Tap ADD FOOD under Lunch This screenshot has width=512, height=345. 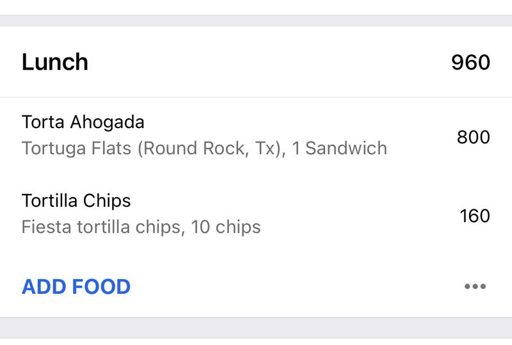tap(76, 287)
